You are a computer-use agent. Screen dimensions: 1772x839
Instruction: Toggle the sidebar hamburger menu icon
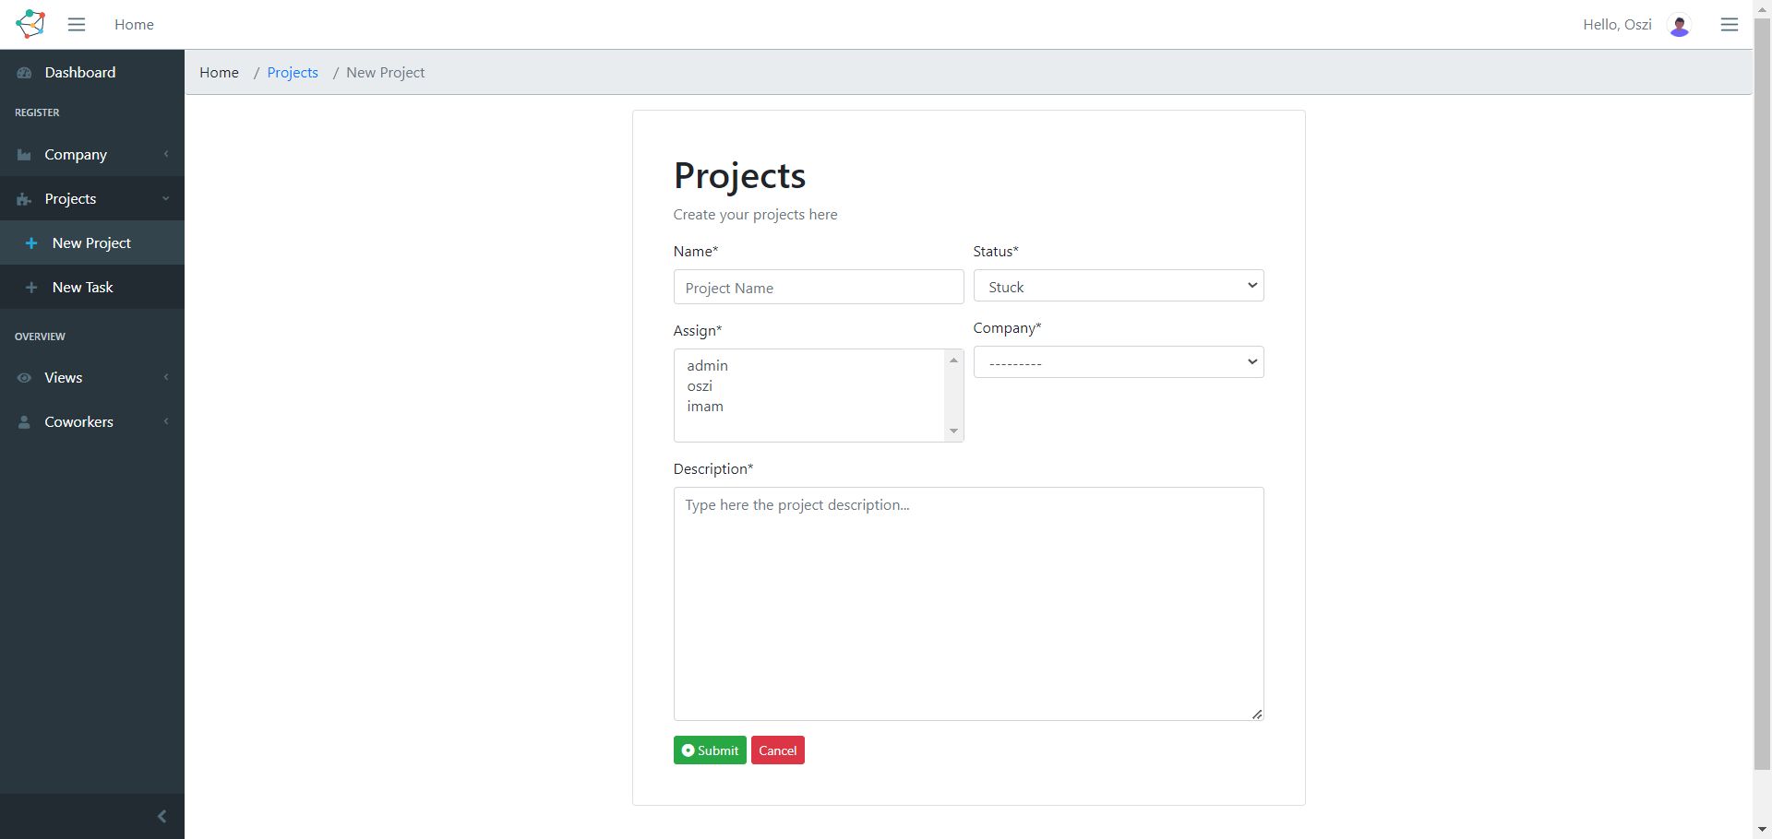click(77, 25)
